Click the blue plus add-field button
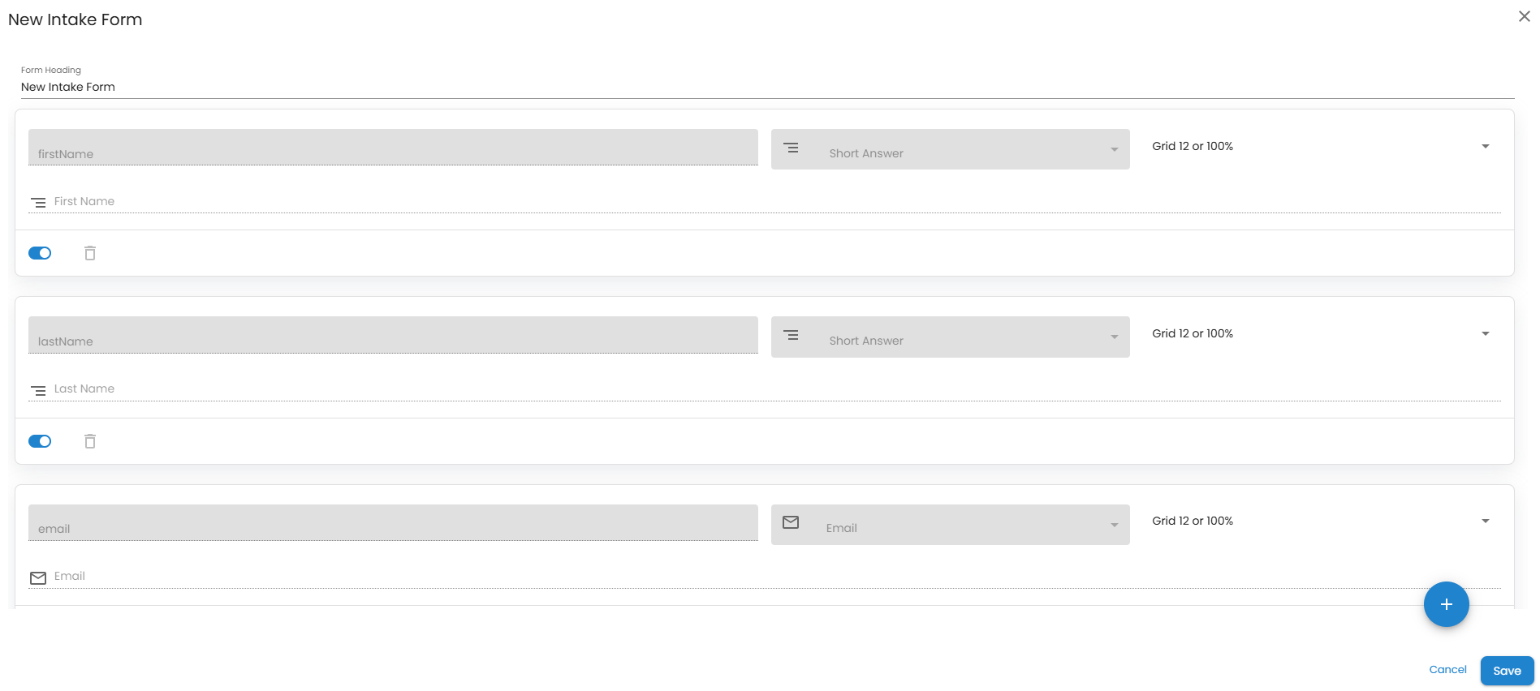 pyautogui.click(x=1446, y=604)
